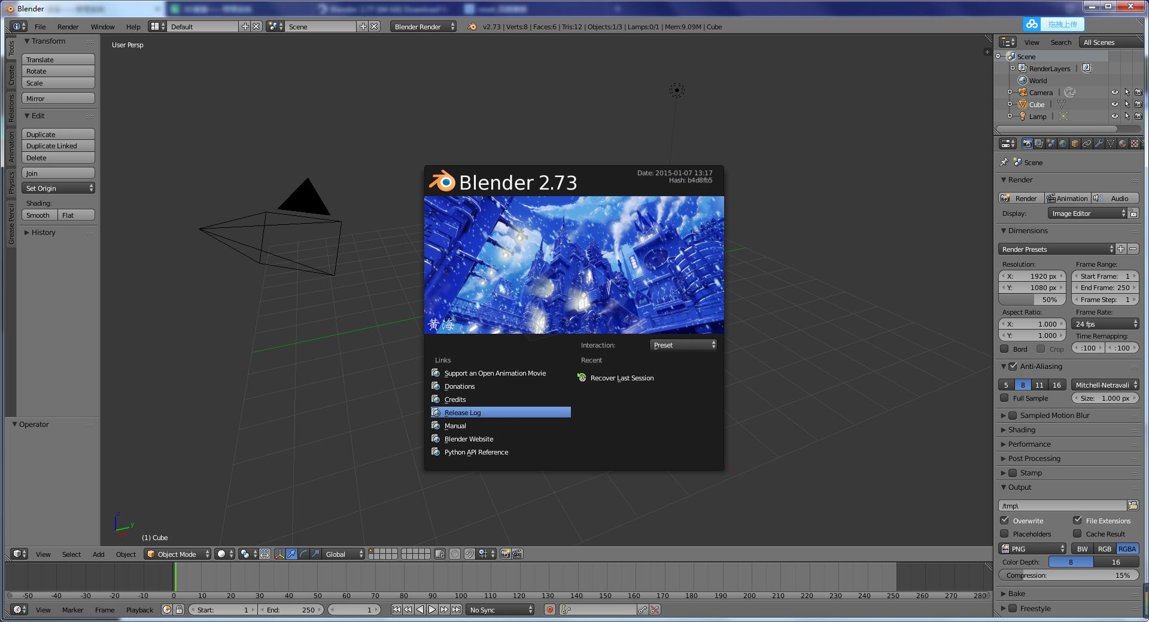Click the OpenGL render camera icon
Viewport: 1149px width, 622px height.
[x=505, y=554]
